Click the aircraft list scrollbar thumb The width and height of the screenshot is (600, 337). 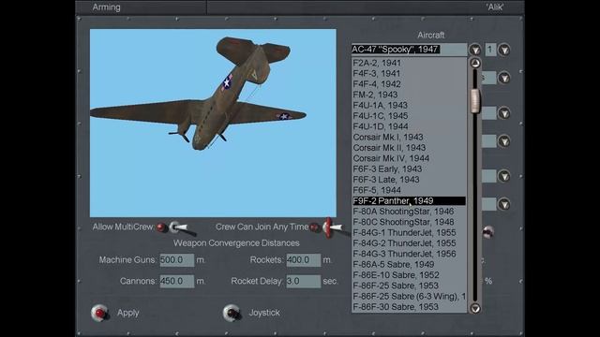point(475,101)
